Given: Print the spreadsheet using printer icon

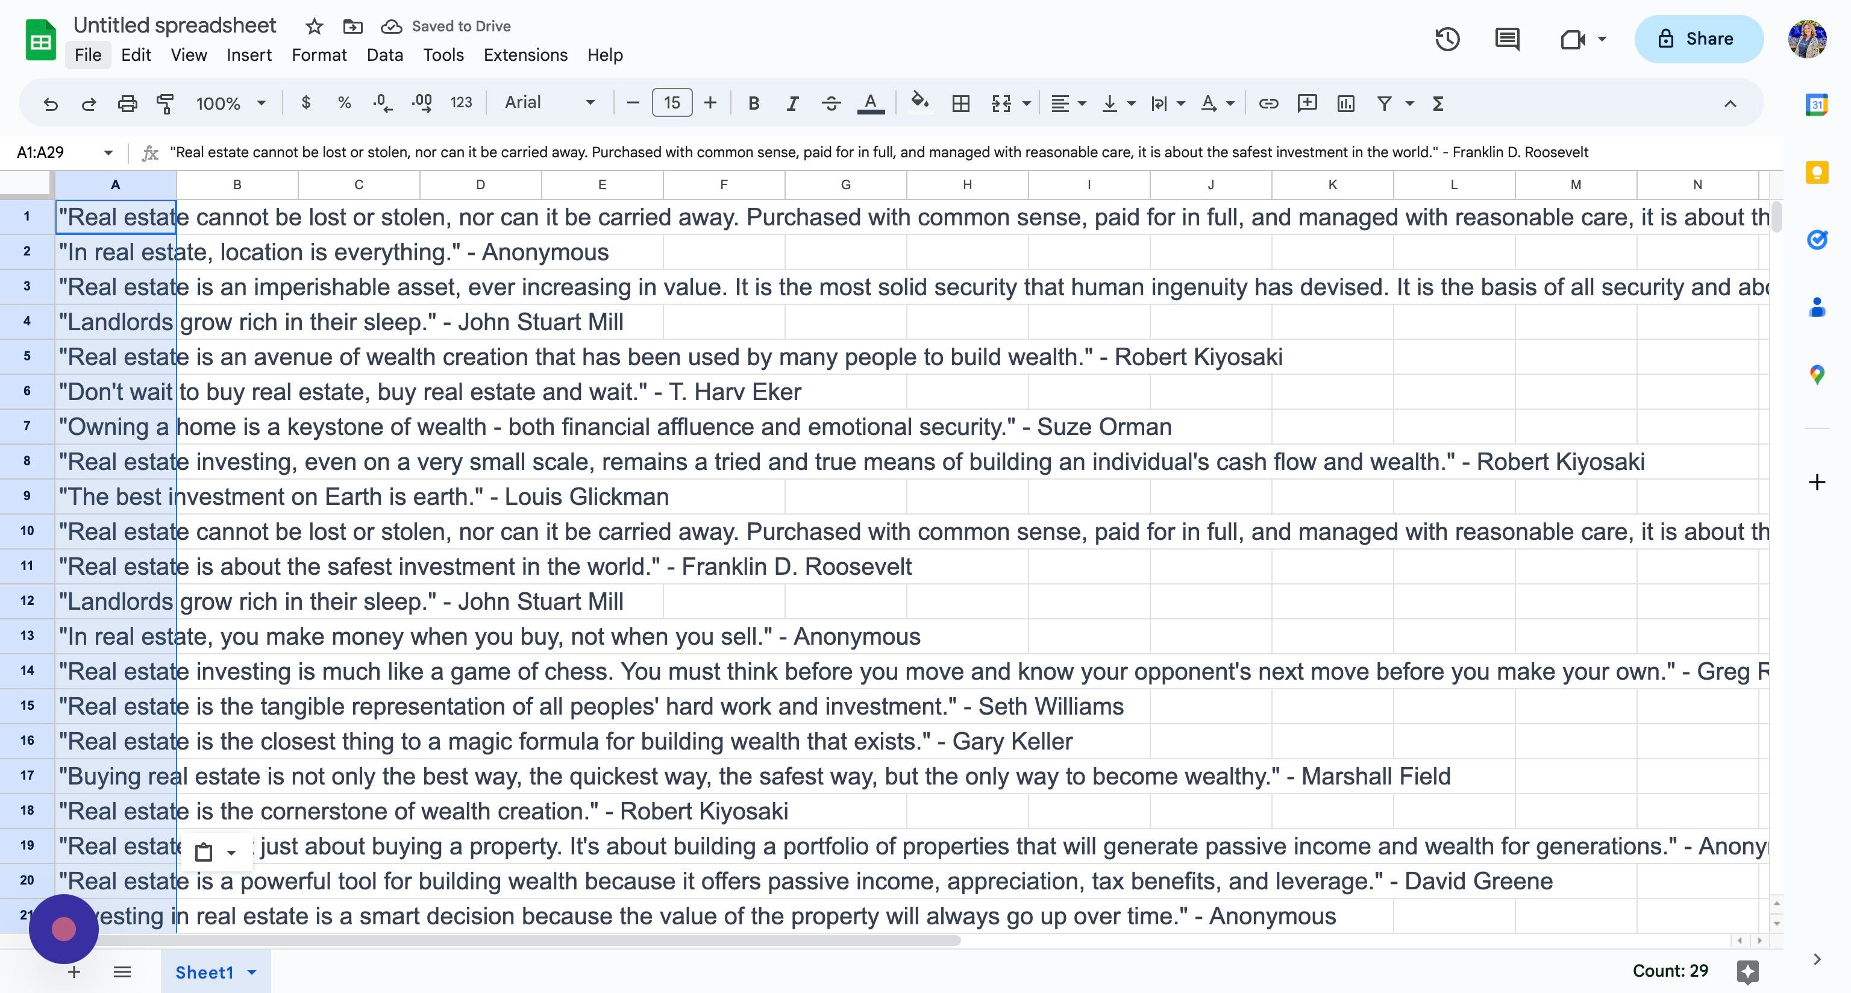Looking at the screenshot, I should click(127, 104).
